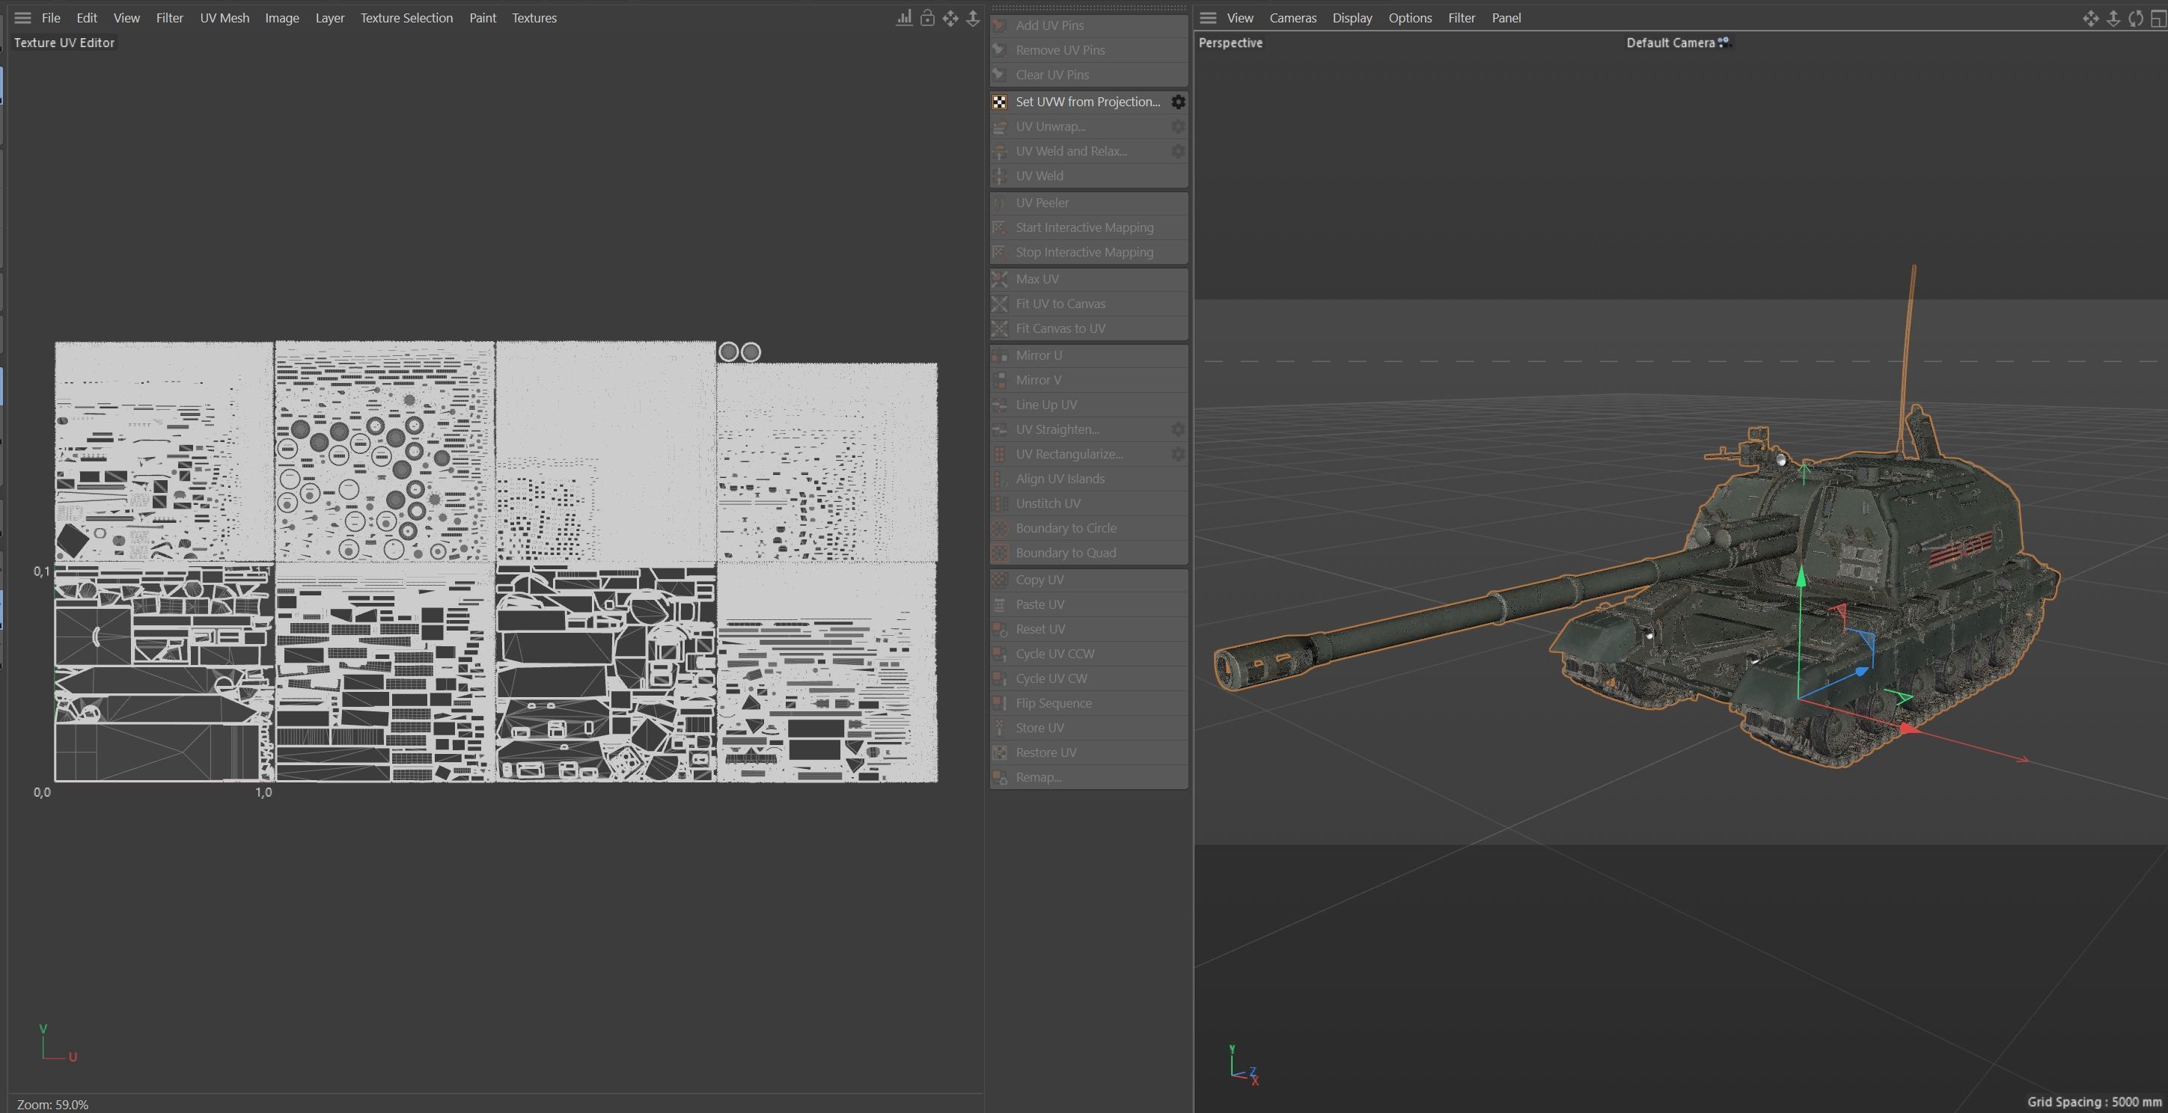Open the viewport hamburger menu
This screenshot has width=2168, height=1113.
[1208, 18]
